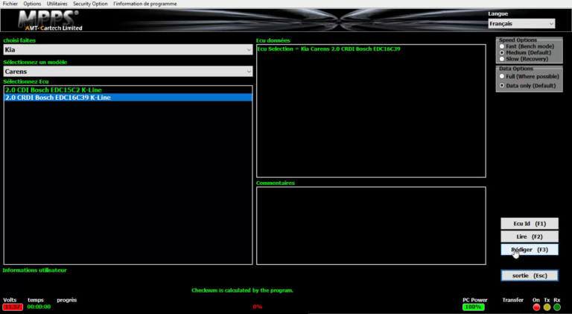The width and height of the screenshot is (572, 314).
Task: Expand the Langue dropdown set to Français
Action: [521, 24]
